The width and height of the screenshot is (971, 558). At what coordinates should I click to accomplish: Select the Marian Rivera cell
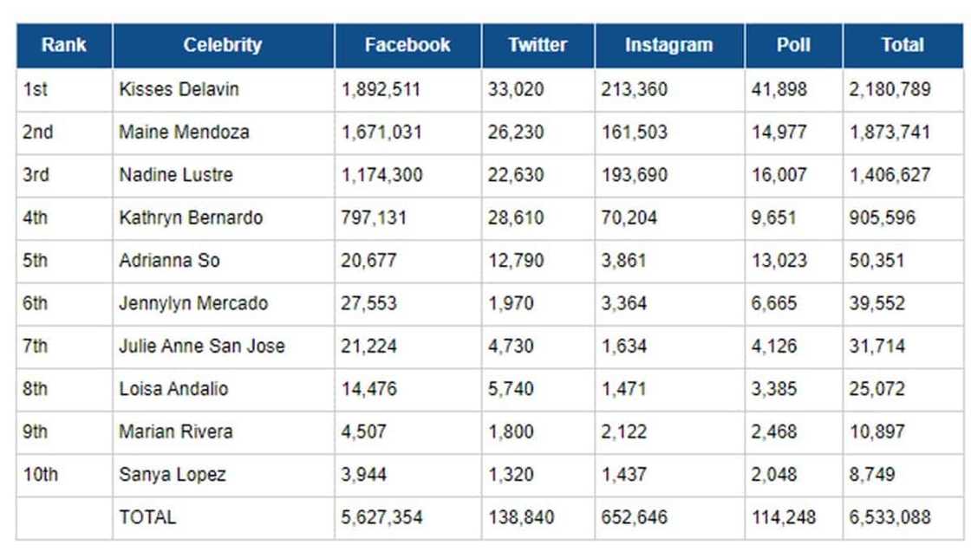click(x=176, y=431)
